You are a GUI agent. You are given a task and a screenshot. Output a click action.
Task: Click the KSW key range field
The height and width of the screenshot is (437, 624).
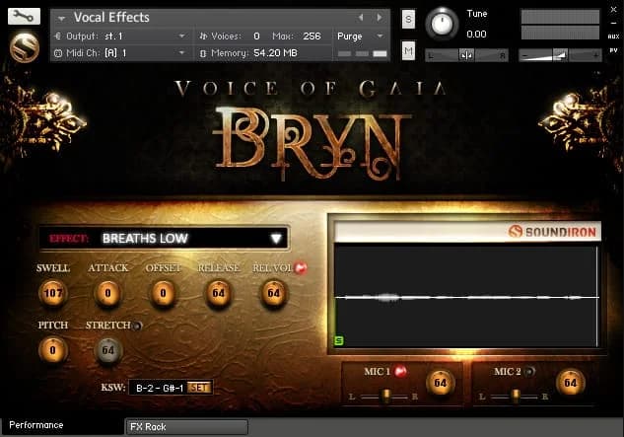[171, 388]
